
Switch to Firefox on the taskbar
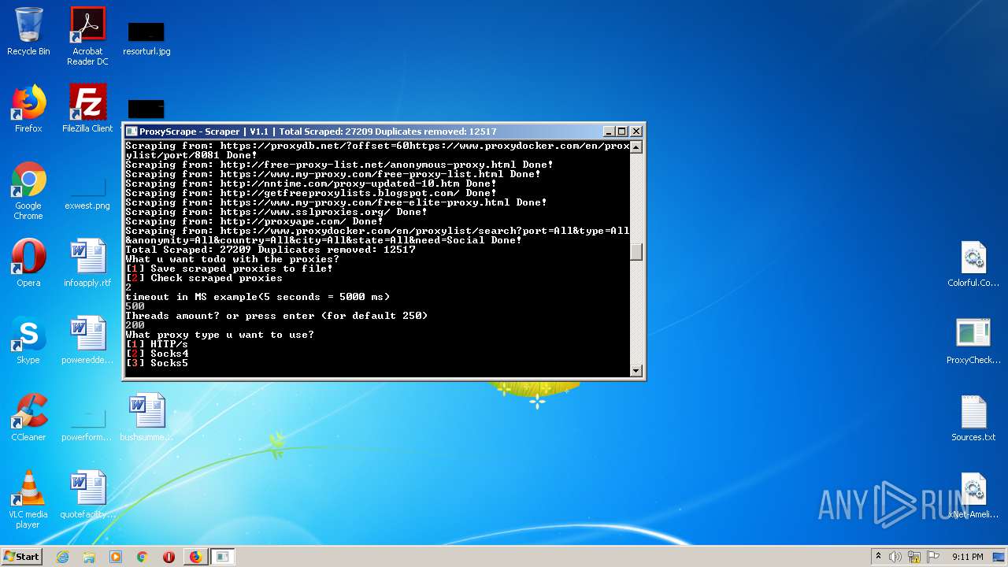coord(195,557)
